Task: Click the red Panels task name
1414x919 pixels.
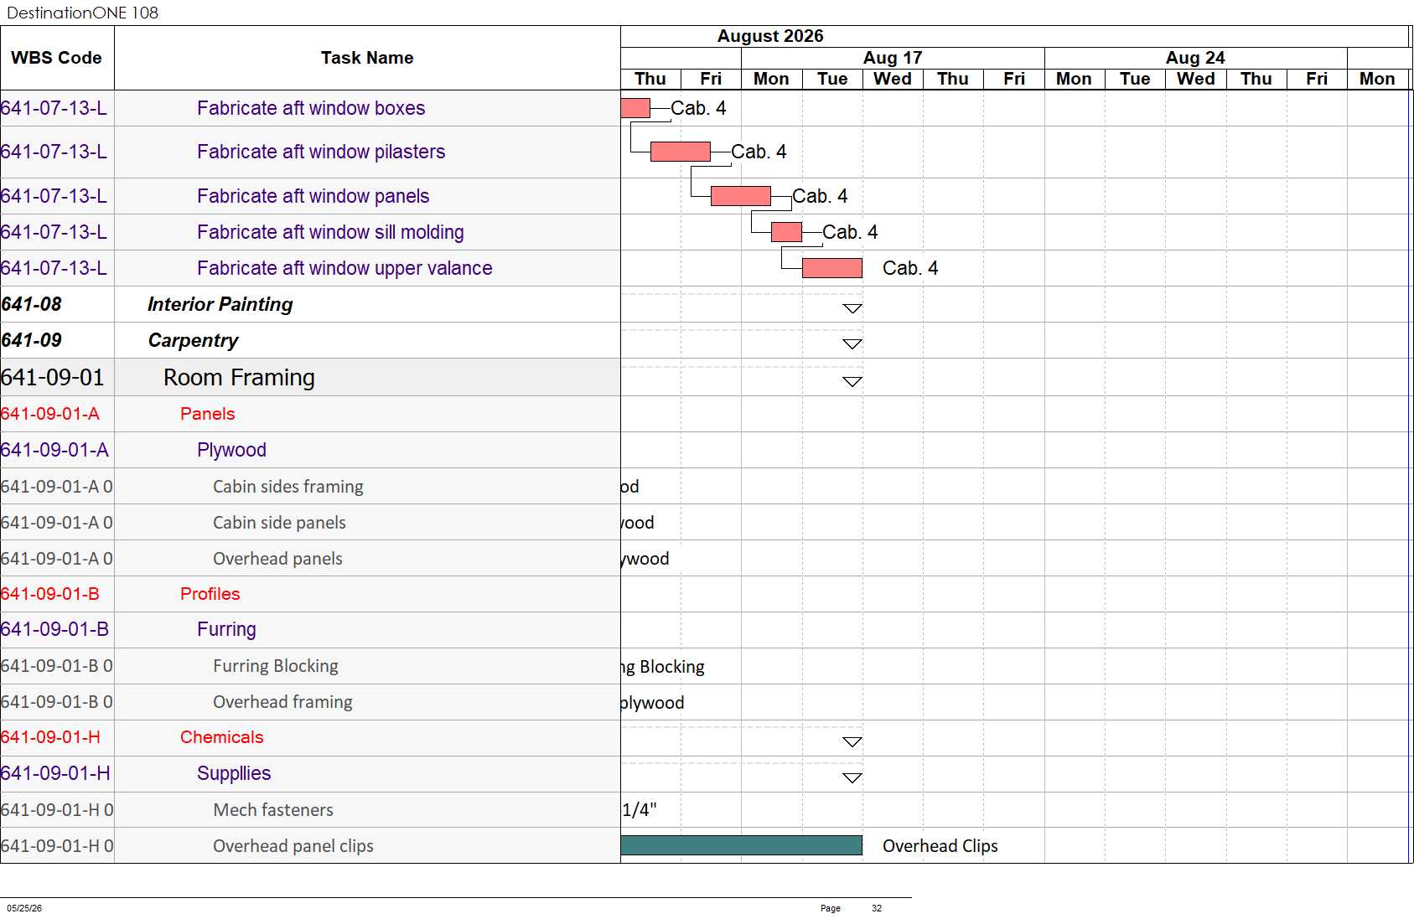Action: [207, 414]
